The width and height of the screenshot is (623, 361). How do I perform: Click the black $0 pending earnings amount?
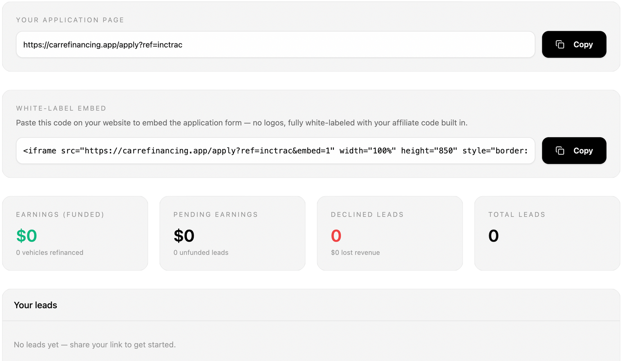coord(184,235)
